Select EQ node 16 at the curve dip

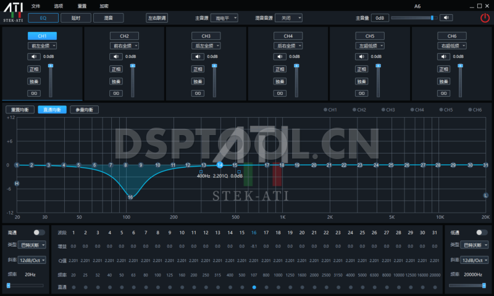tap(130, 197)
